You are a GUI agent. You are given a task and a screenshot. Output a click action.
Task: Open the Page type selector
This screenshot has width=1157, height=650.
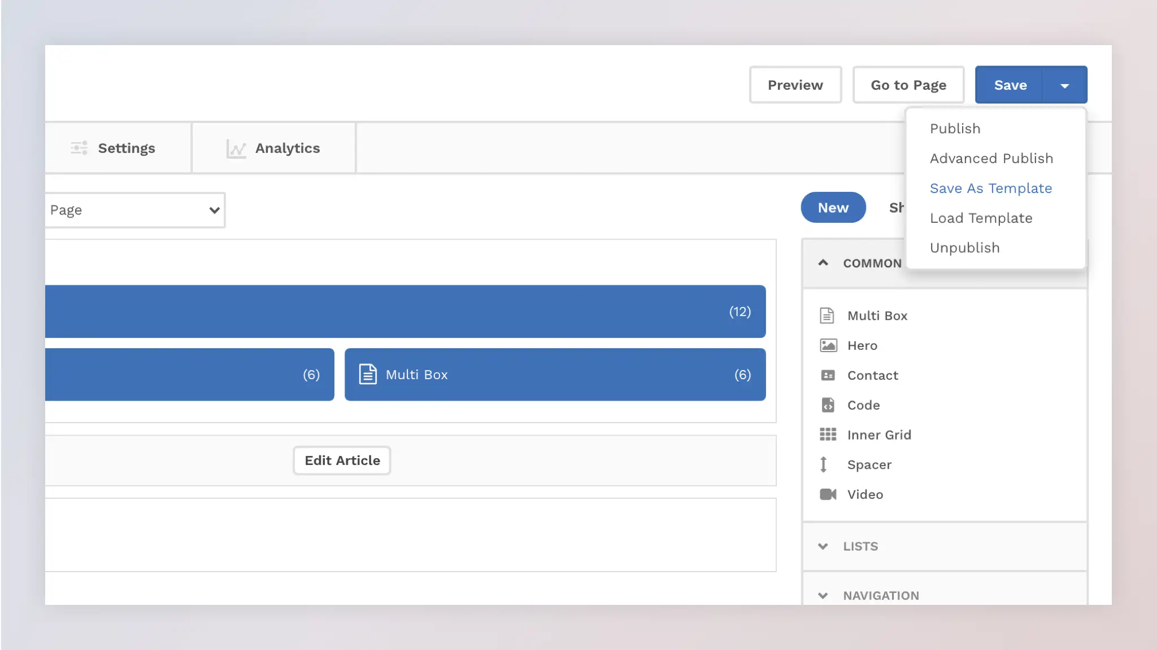135,210
